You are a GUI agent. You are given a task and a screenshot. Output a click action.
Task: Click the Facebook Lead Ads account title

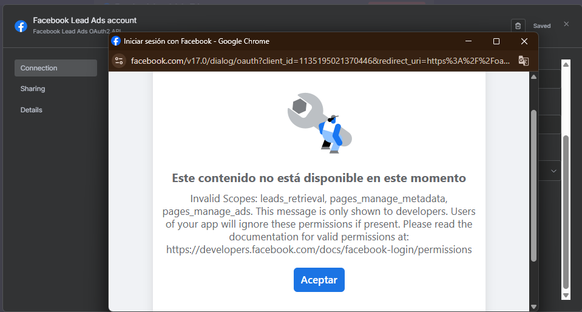(84, 21)
